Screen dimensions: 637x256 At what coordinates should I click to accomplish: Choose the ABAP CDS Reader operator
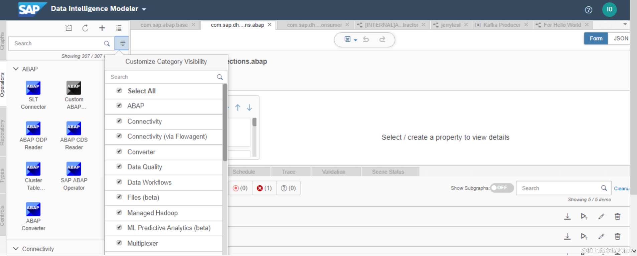pyautogui.click(x=74, y=136)
